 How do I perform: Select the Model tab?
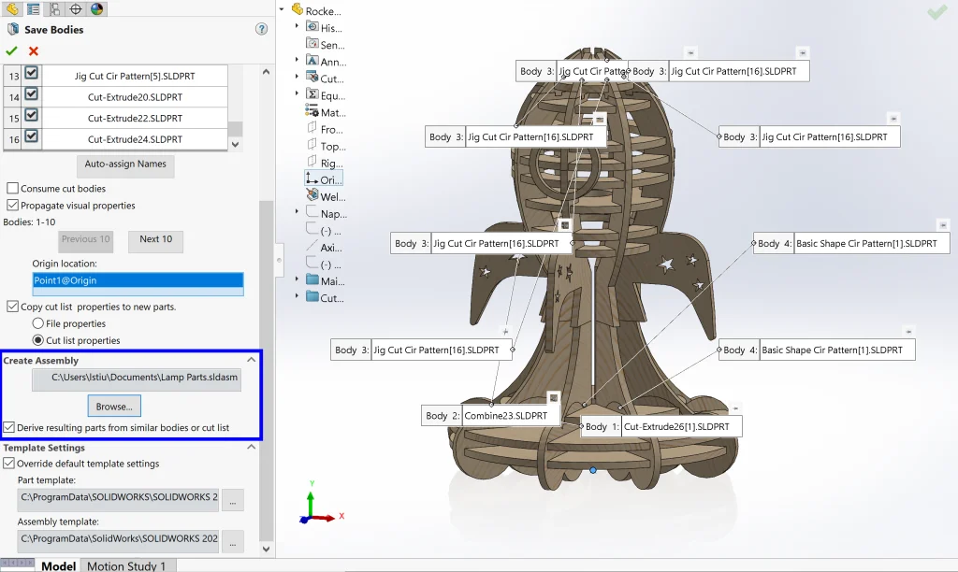pos(58,565)
